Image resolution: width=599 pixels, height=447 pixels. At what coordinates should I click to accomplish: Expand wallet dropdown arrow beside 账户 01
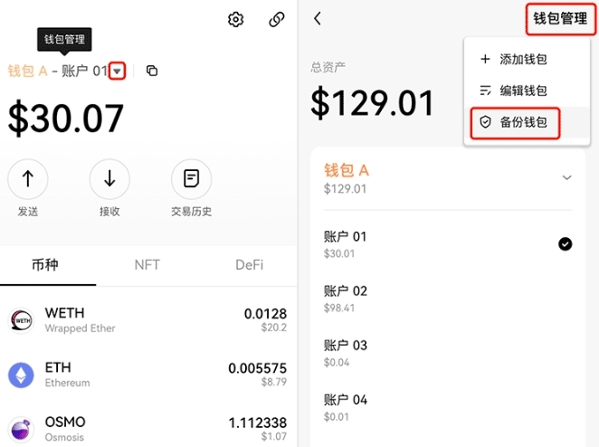coord(116,71)
